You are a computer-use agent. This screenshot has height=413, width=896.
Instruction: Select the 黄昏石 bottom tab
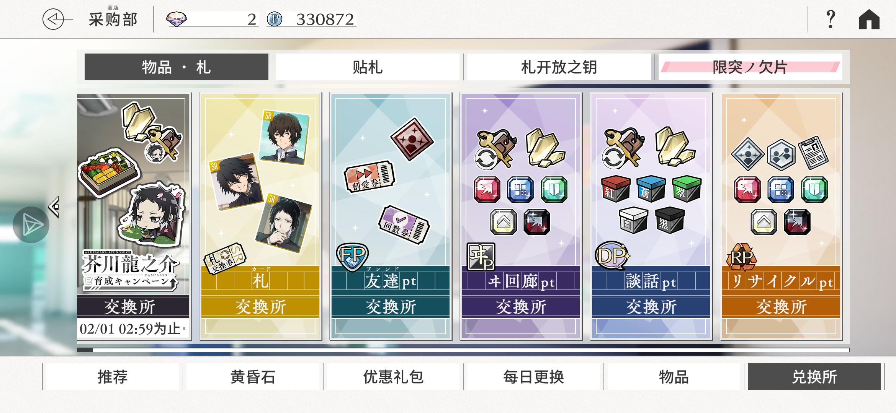click(x=253, y=377)
